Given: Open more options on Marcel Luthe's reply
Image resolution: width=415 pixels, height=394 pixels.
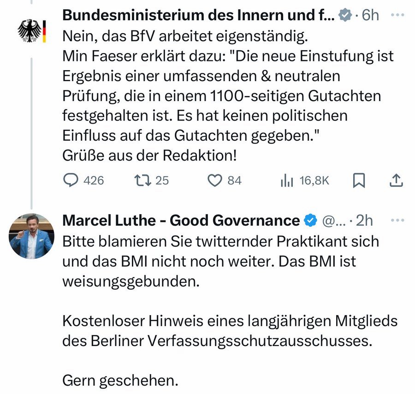Looking at the screenshot, I should pyautogui.click(x=396, y=221).
